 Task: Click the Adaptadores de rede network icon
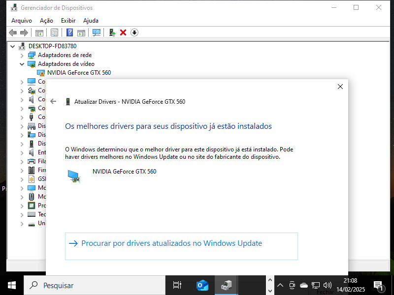pyautogui.click(x=32, y=55)
